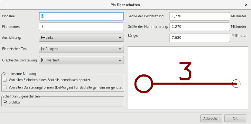251x124 pixels.
Task: Click the pin orientation icon beside Links
Action: tap(43, 37)
